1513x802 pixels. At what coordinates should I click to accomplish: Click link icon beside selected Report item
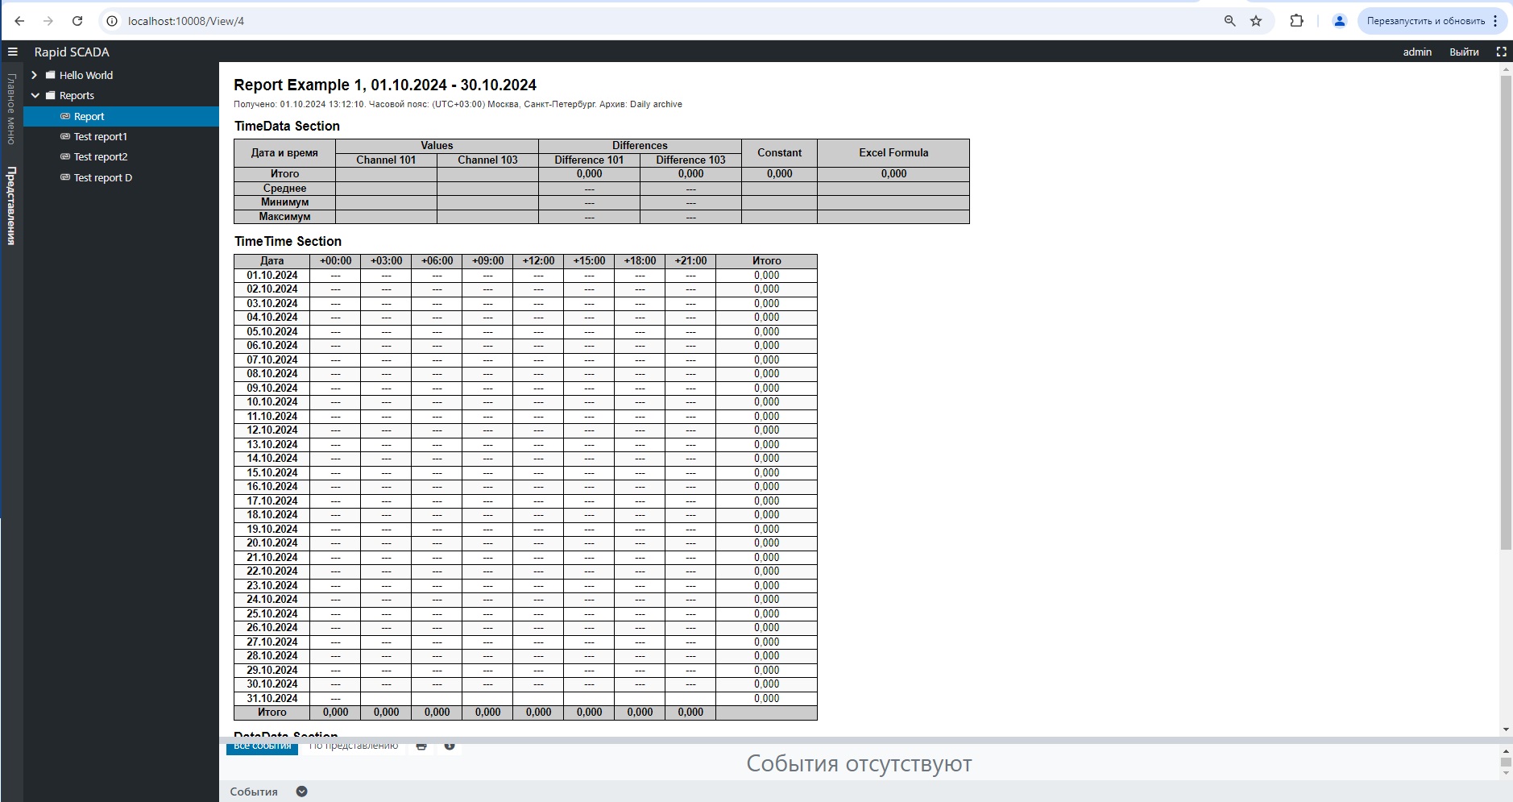click(65, 116)
